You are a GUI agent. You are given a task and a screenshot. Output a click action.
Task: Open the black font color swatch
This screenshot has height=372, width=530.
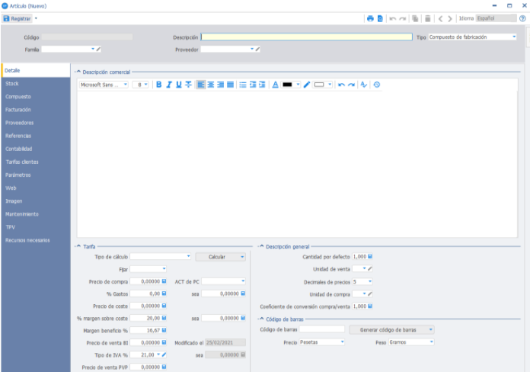point(287,85)
